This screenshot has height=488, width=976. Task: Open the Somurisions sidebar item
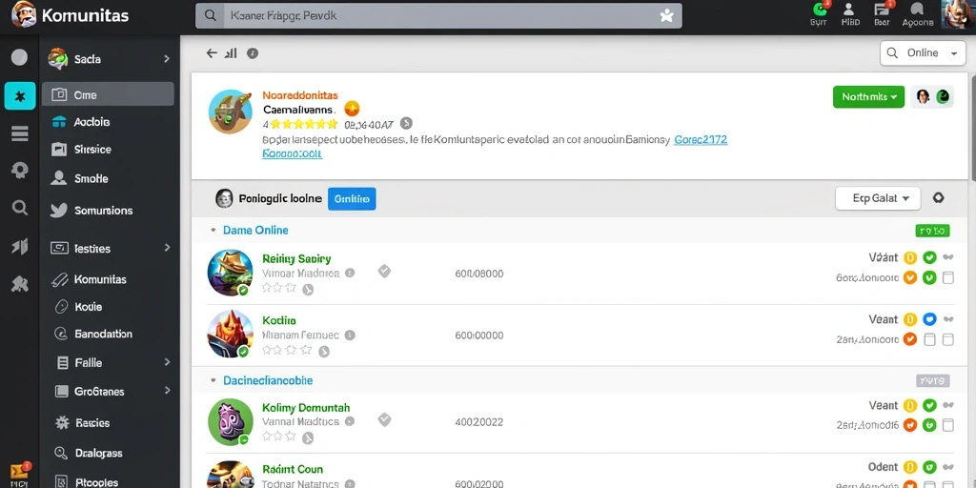[x=103, y=211]
